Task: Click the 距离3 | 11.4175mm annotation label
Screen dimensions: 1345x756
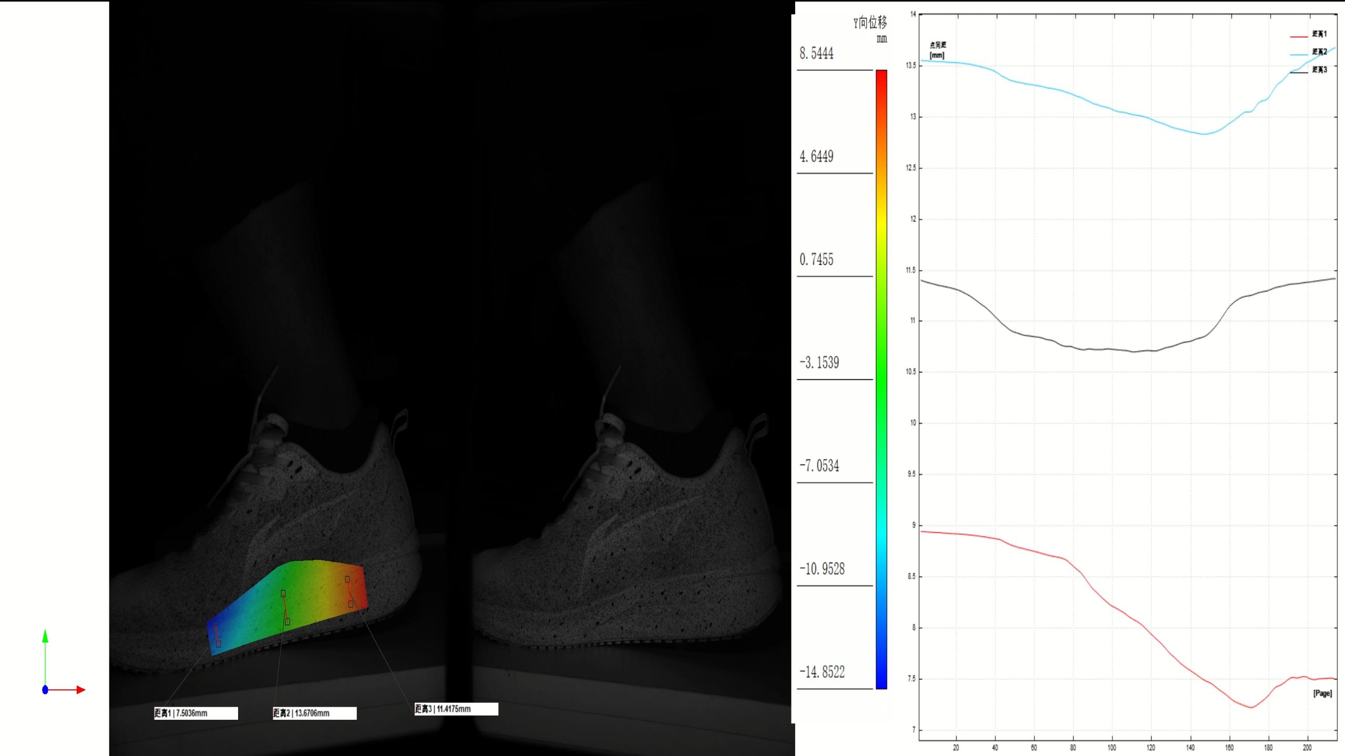Action: coord(456,709)
